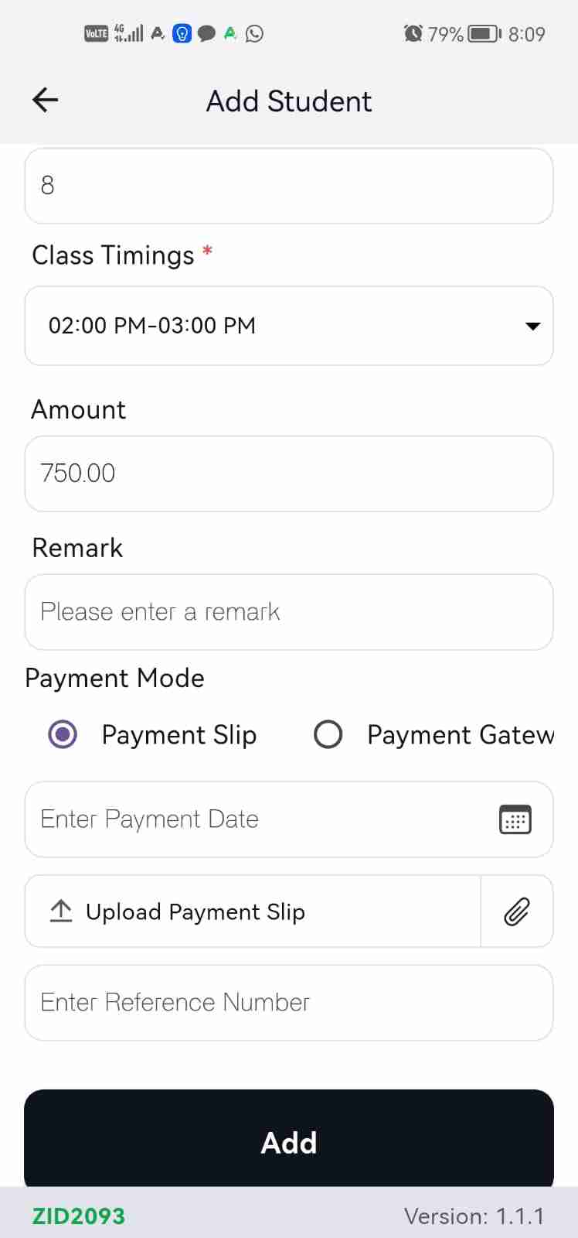Image resolution: width=578 pixels, height=1238 pixels.
Task: Tap the battery status icon
Action: click(x=484, y=33)
